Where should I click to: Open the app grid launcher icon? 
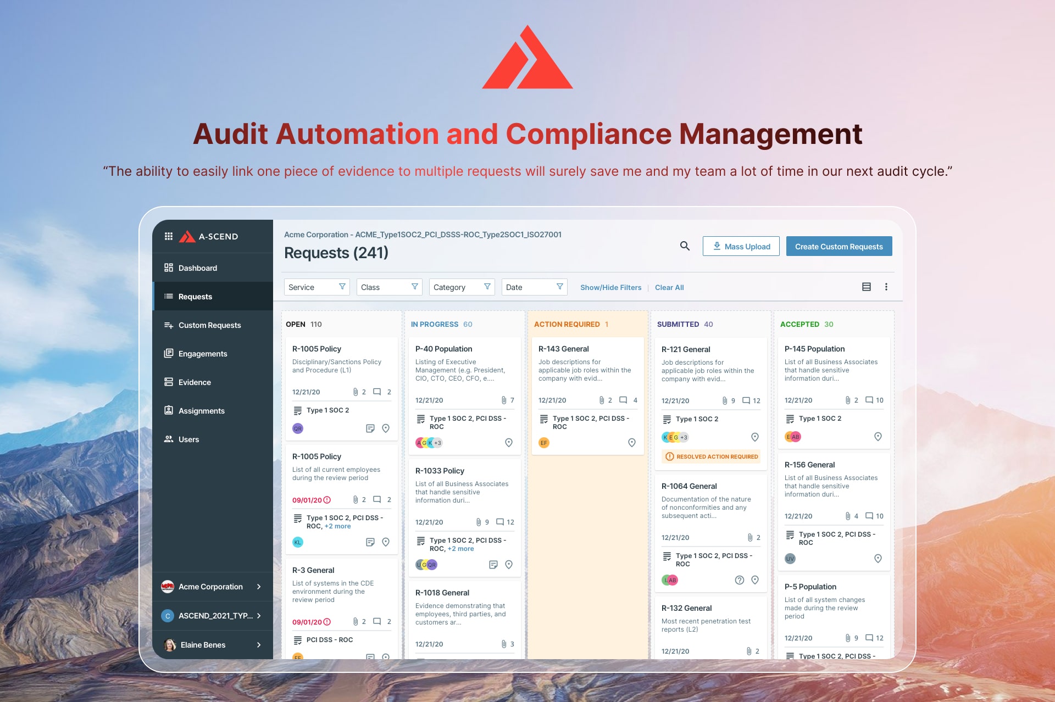coord(168,236)
